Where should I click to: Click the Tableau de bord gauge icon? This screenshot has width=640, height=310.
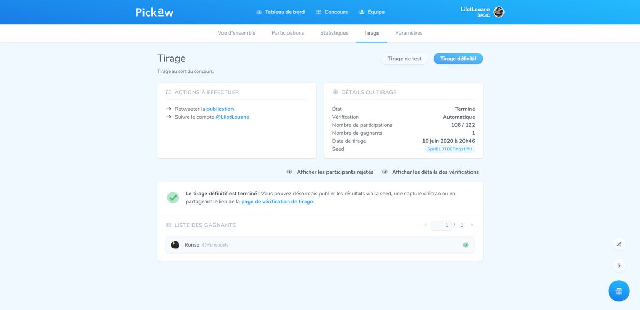click(x=259, y=12)
